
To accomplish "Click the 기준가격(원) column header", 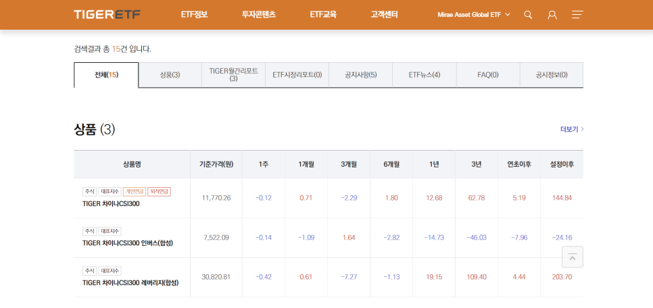I will click(x=216, y=164).
